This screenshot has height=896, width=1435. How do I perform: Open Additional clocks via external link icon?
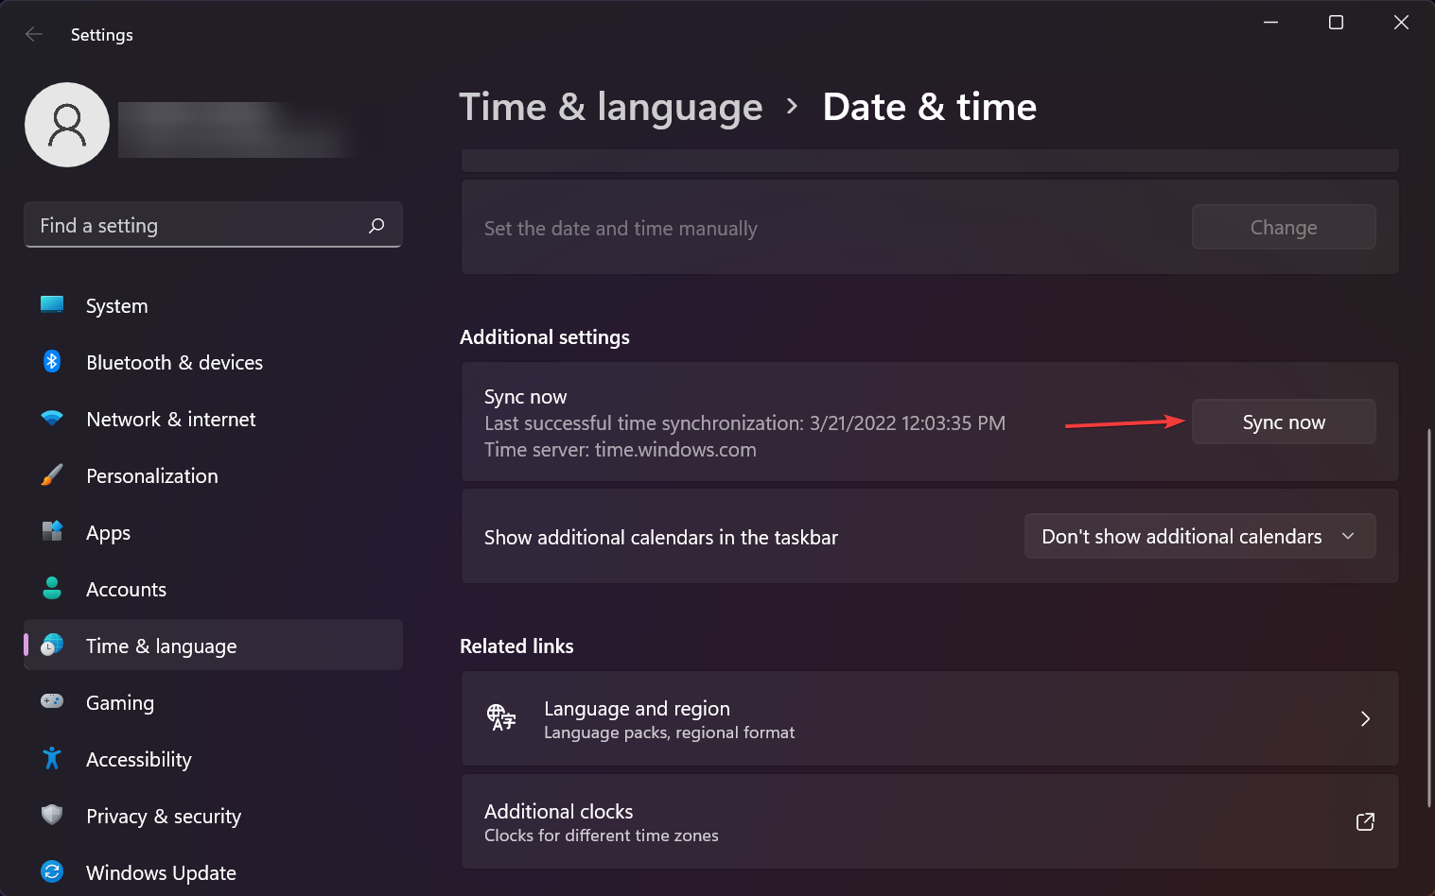(x=1365, y=822)
